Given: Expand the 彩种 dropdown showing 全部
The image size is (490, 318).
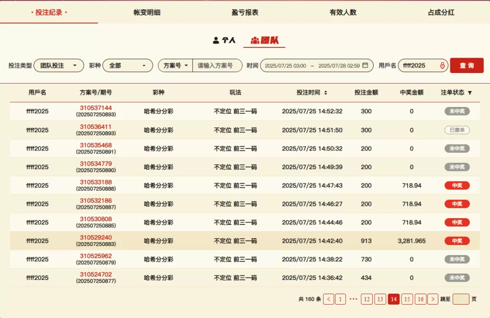Looking at the screenshot, I should pos(127,65).
